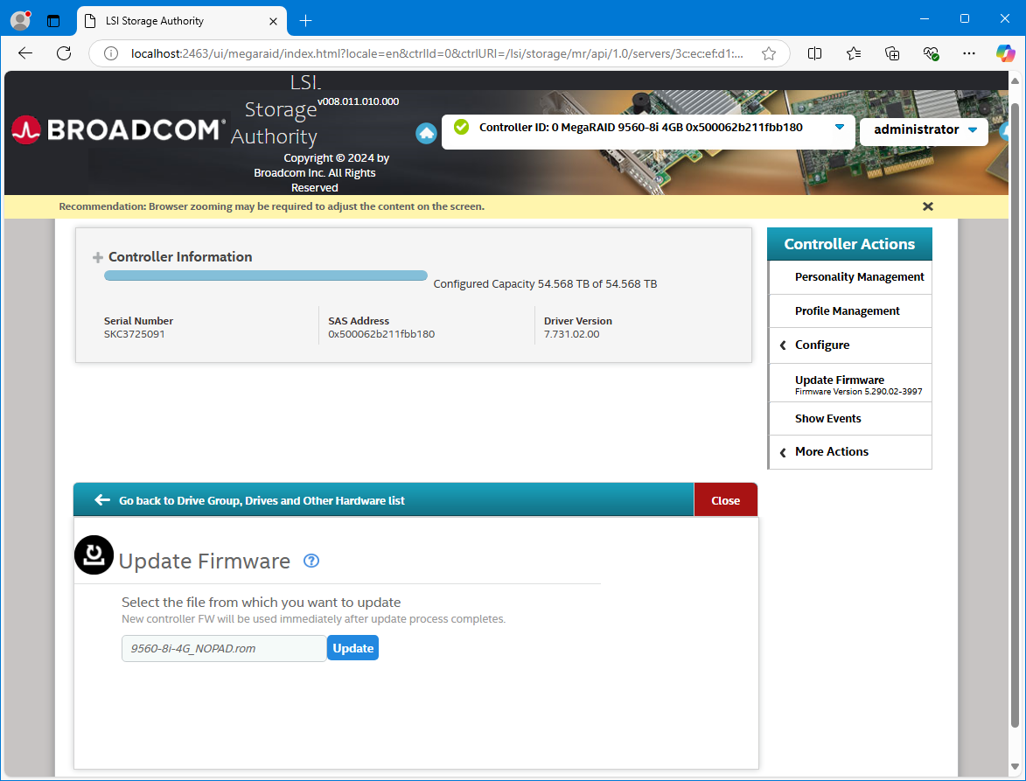Minimize the browser window
The width and height of the screenshot is (1026, 781).
pos(925,19)
